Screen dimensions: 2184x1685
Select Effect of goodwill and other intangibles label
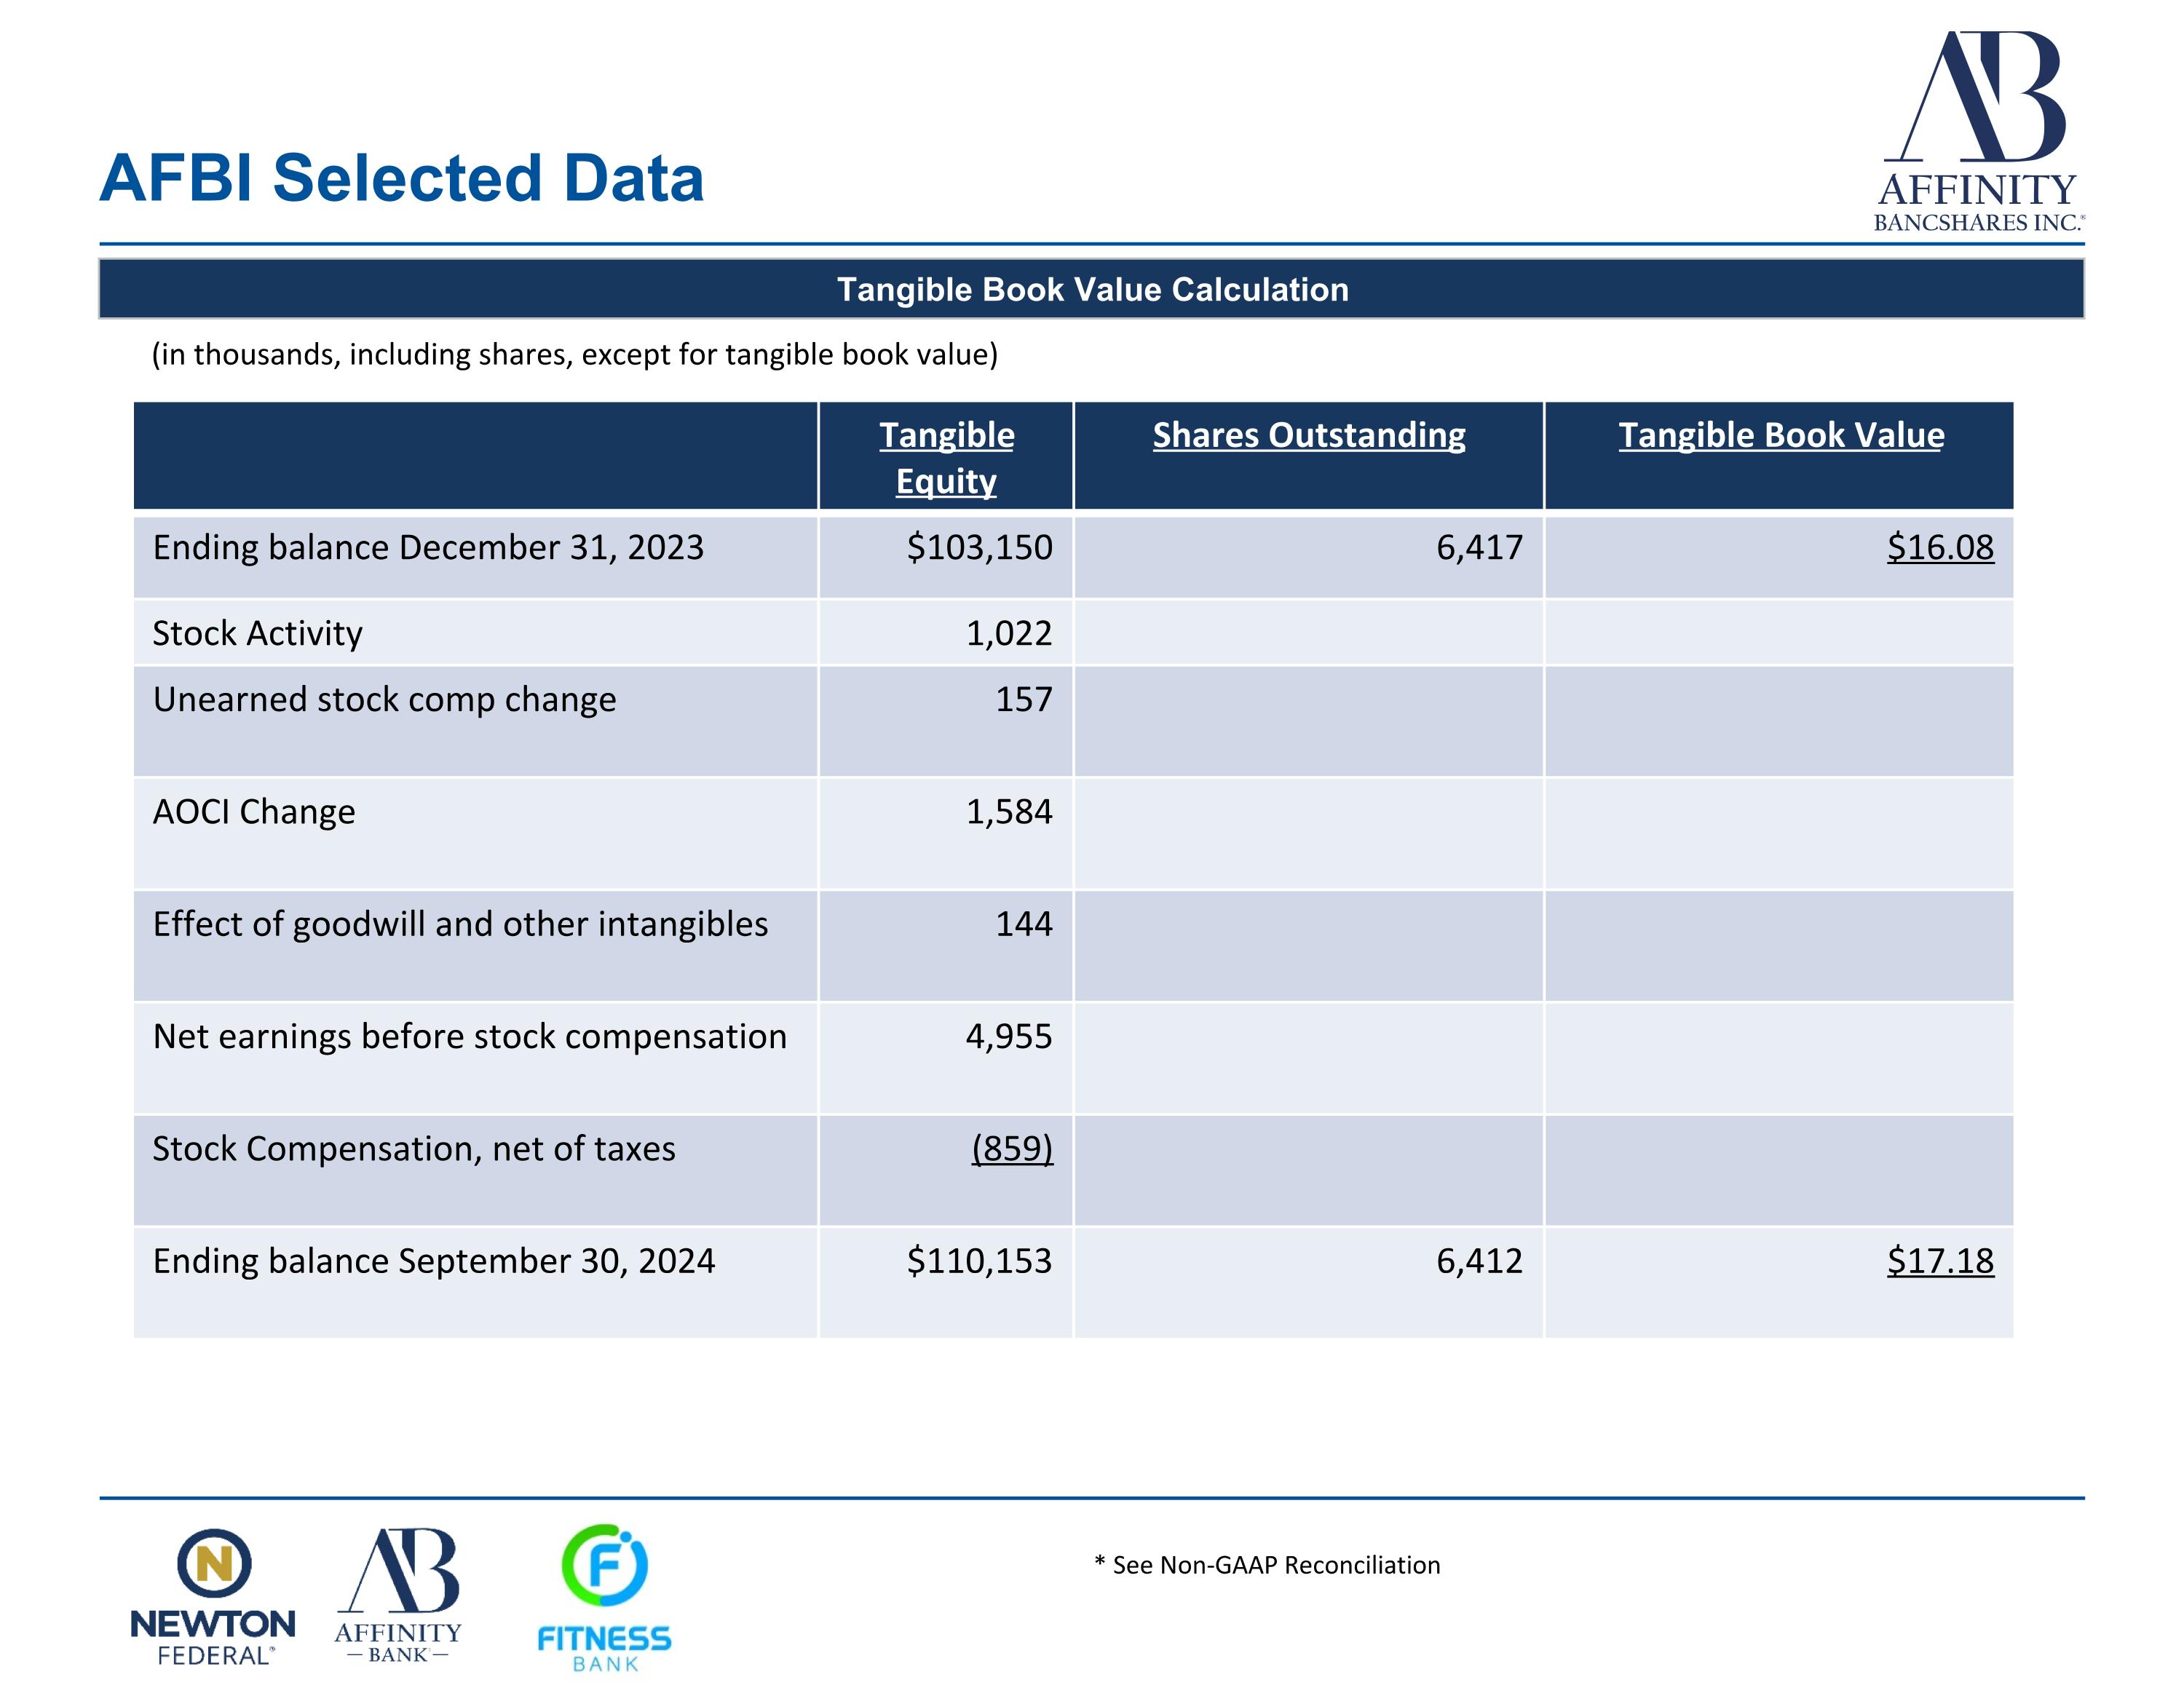click(460, 925)
